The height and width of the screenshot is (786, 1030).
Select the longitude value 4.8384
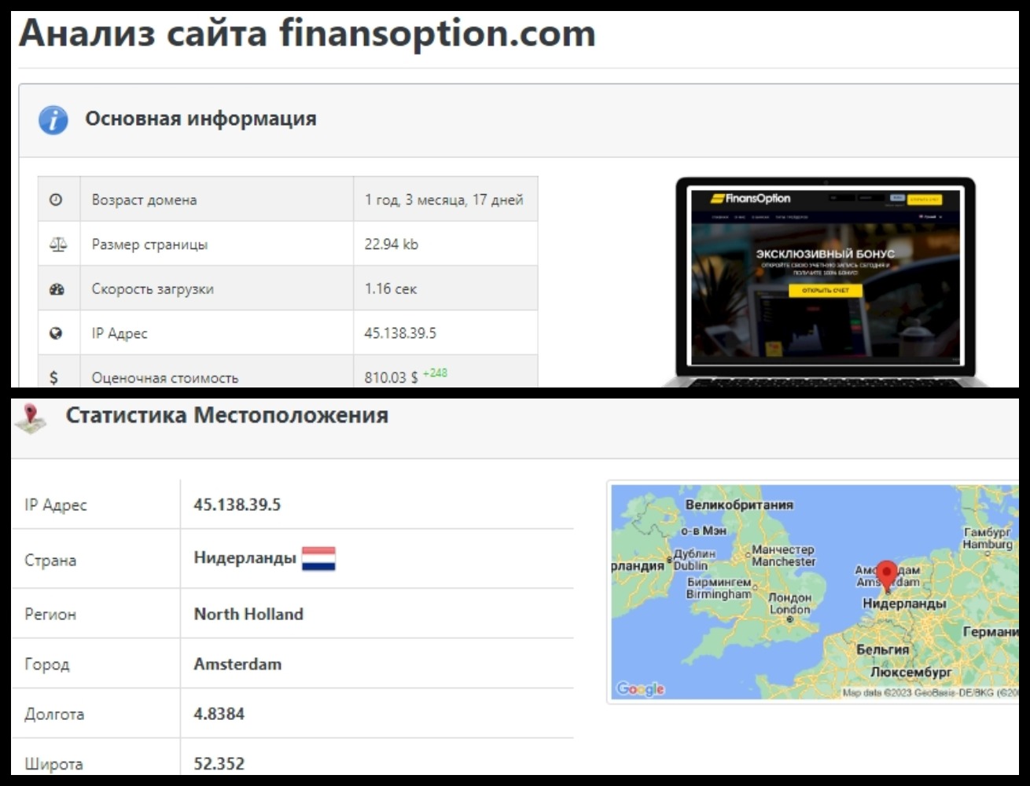click(x=219, y=714)
